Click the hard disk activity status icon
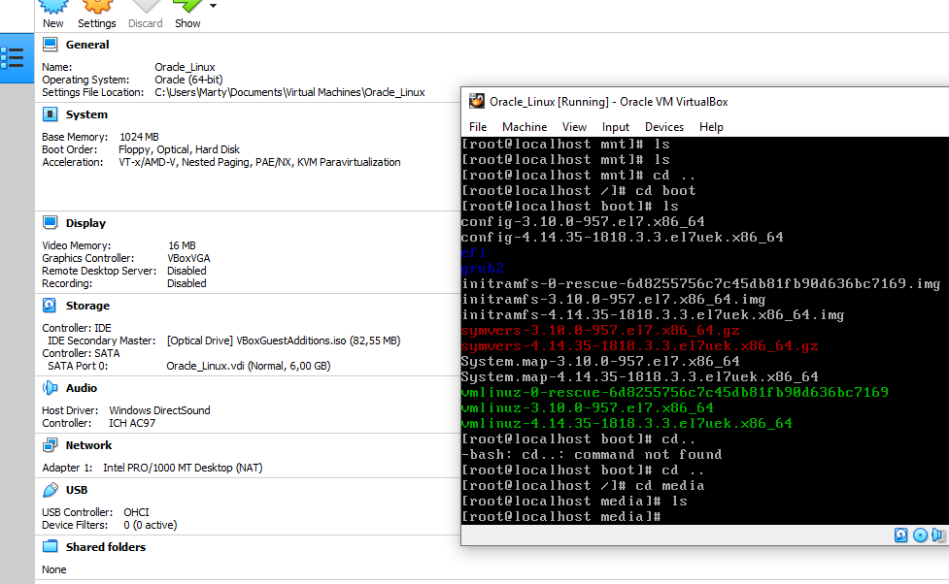949x584 pixels. (900, 535)
